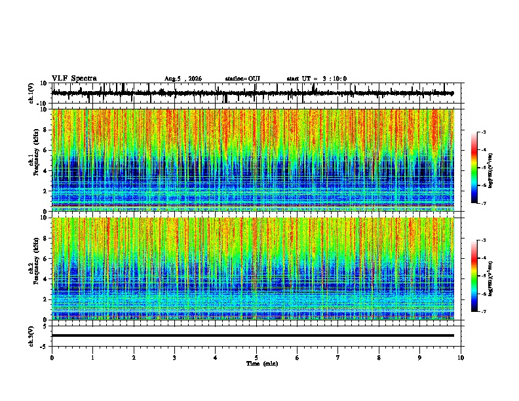The image size is (519, 401).
Task: Click the ch.1 PSD color scale bar
Action: click(x=474, y=168)
